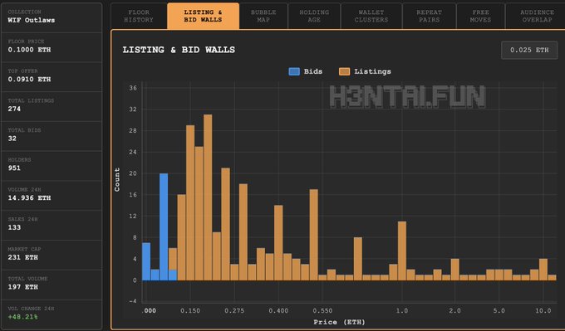Screen dimensions: 565x331
Task: Switch to the Free Moves tab
Action: (x=481, y=17)
